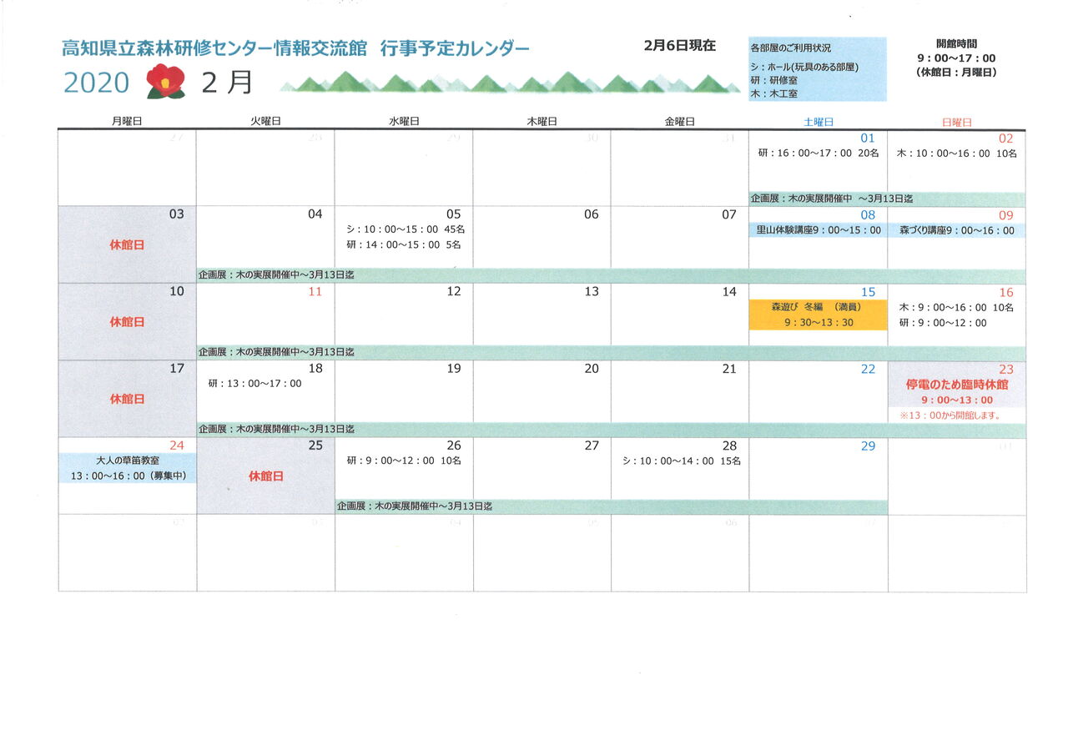Click 休館日 on Monday the 03rd
Image resolution: width=1068 pixels, height=755 pixels.
point(127,245)
